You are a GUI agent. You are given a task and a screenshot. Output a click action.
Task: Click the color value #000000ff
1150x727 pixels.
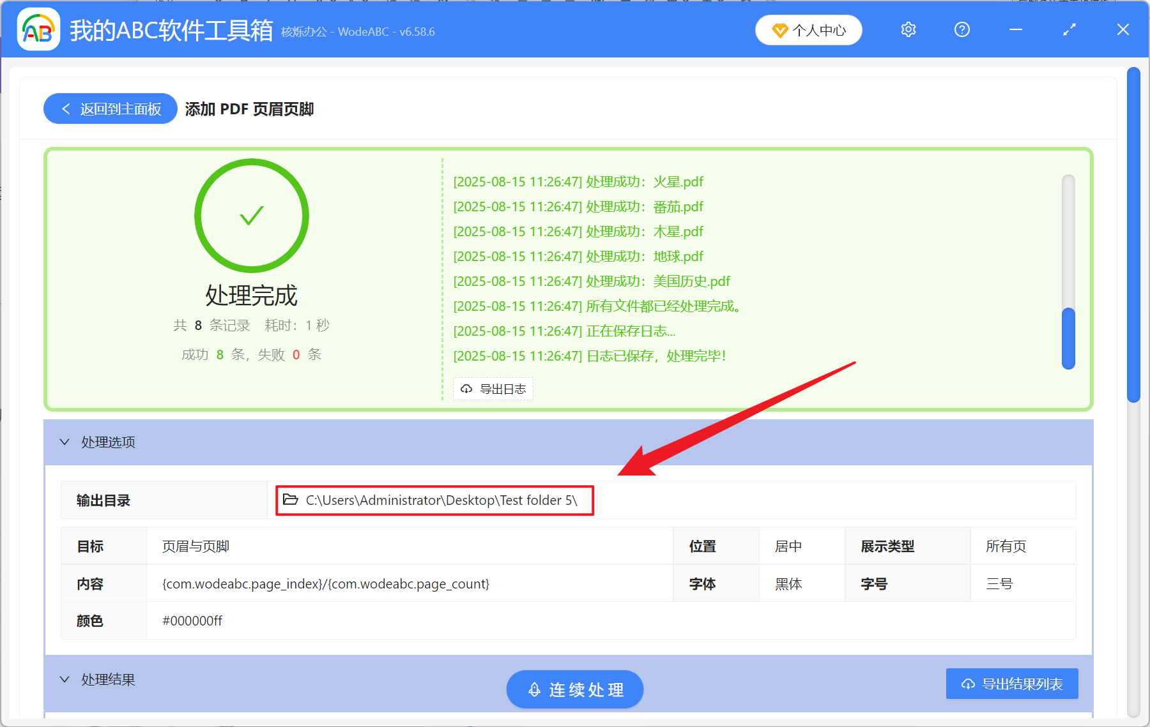(192, 620)
